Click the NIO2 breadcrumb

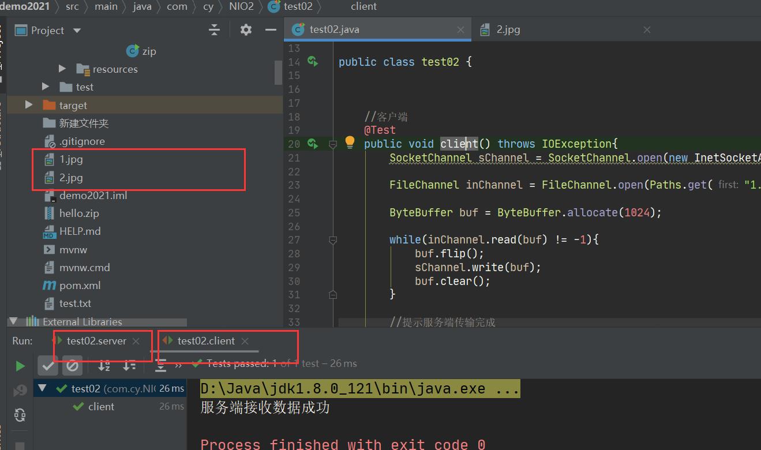click(241, 6)
